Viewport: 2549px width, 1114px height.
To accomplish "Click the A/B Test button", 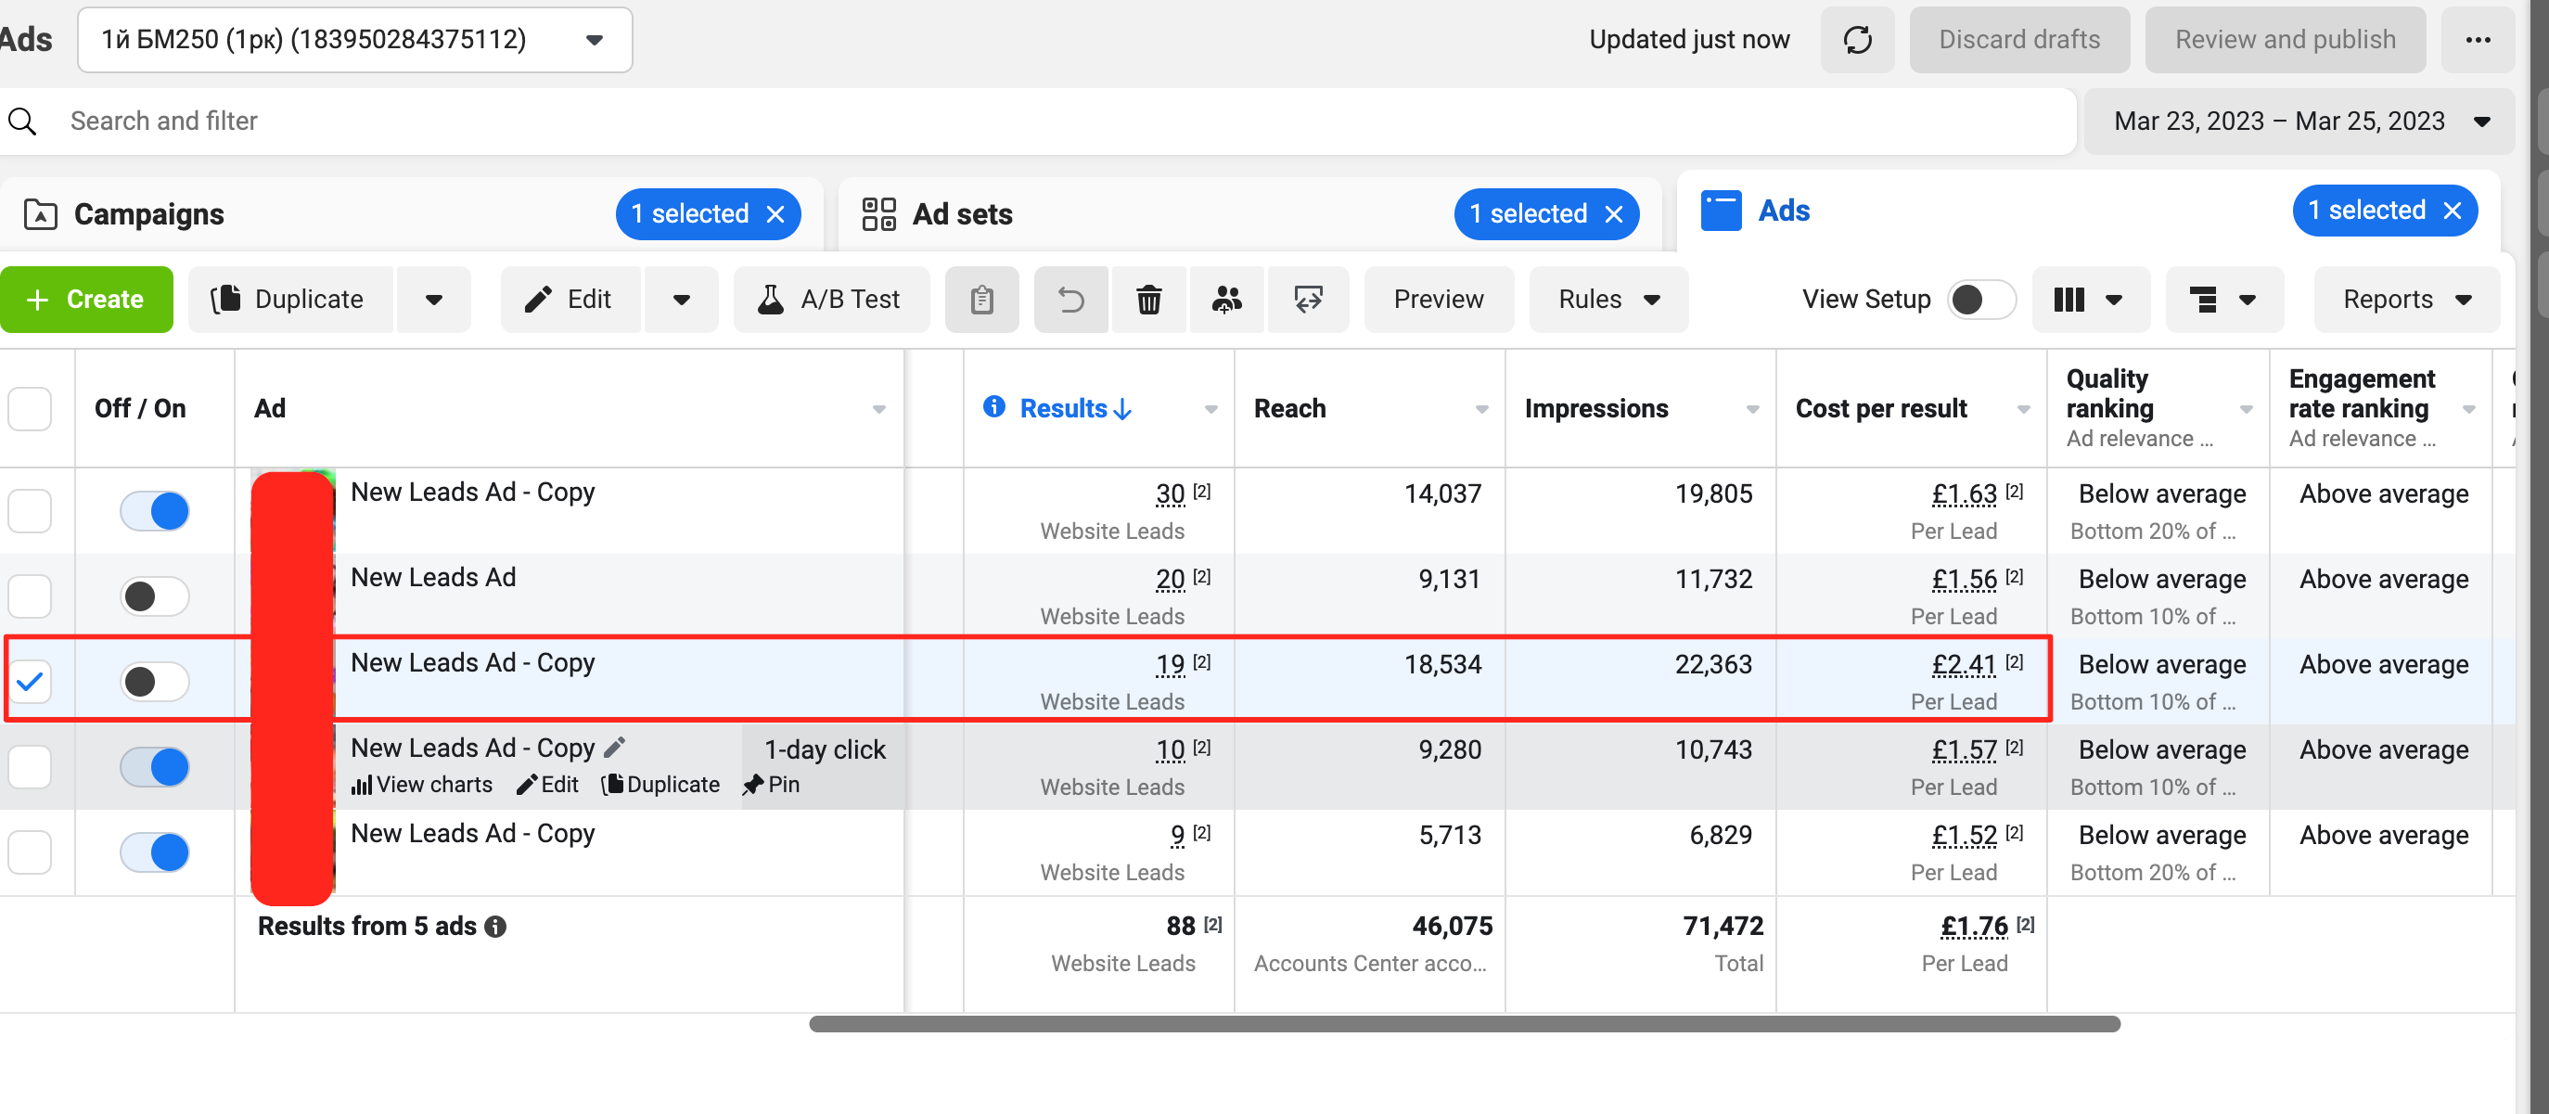I will tap(830, 300).
